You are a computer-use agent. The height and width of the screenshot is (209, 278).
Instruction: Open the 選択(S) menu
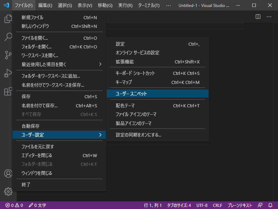click(x=65, y=5)
